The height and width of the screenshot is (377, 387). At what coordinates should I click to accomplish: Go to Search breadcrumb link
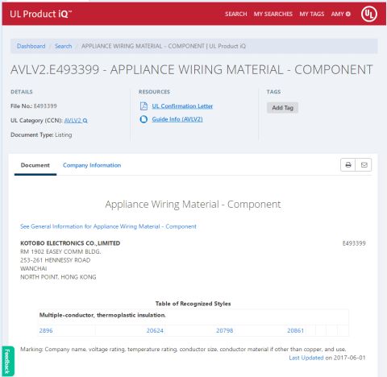(64, 46)
